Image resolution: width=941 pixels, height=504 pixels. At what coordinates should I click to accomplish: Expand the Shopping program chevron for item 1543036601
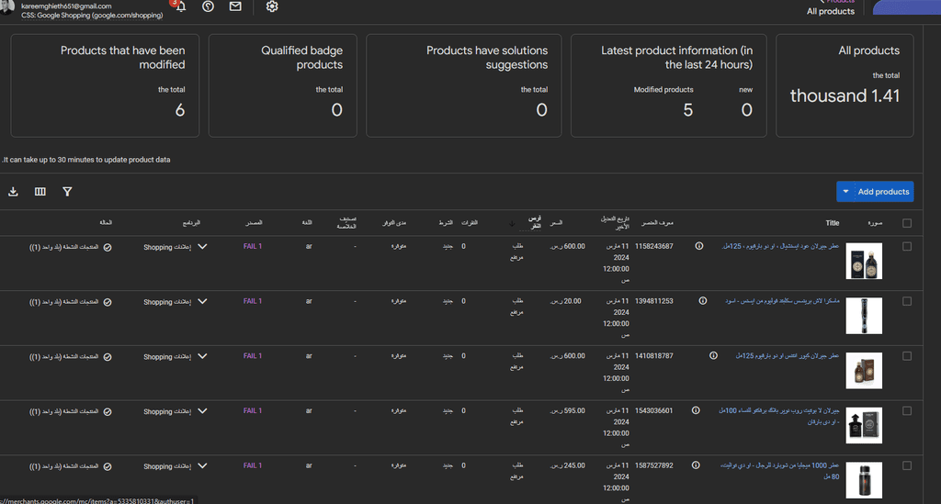pos(202,411)
